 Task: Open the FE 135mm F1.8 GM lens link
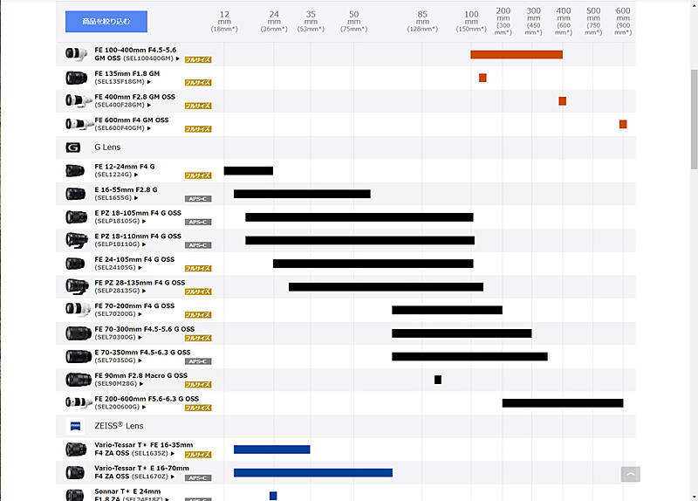(127, 78)
